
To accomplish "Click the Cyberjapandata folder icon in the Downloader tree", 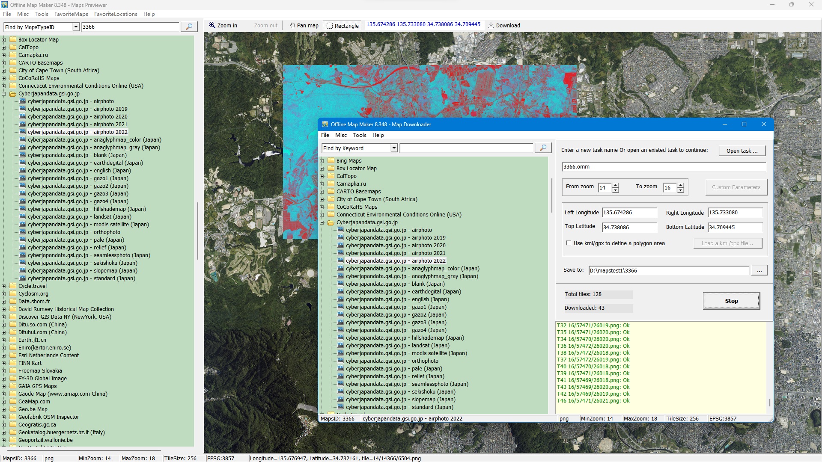I will 331,222.
